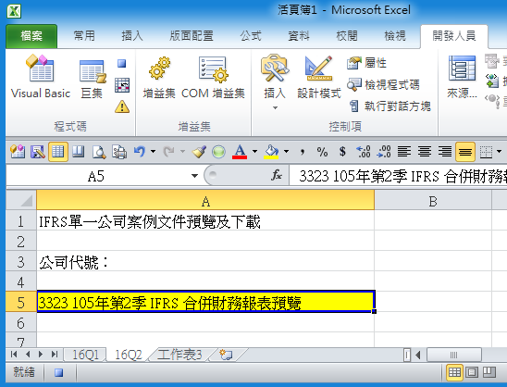This screenshot has width=507, height=387.
Task: Expand the borders dropdown arrow
Action: click(x=500, y=151)
